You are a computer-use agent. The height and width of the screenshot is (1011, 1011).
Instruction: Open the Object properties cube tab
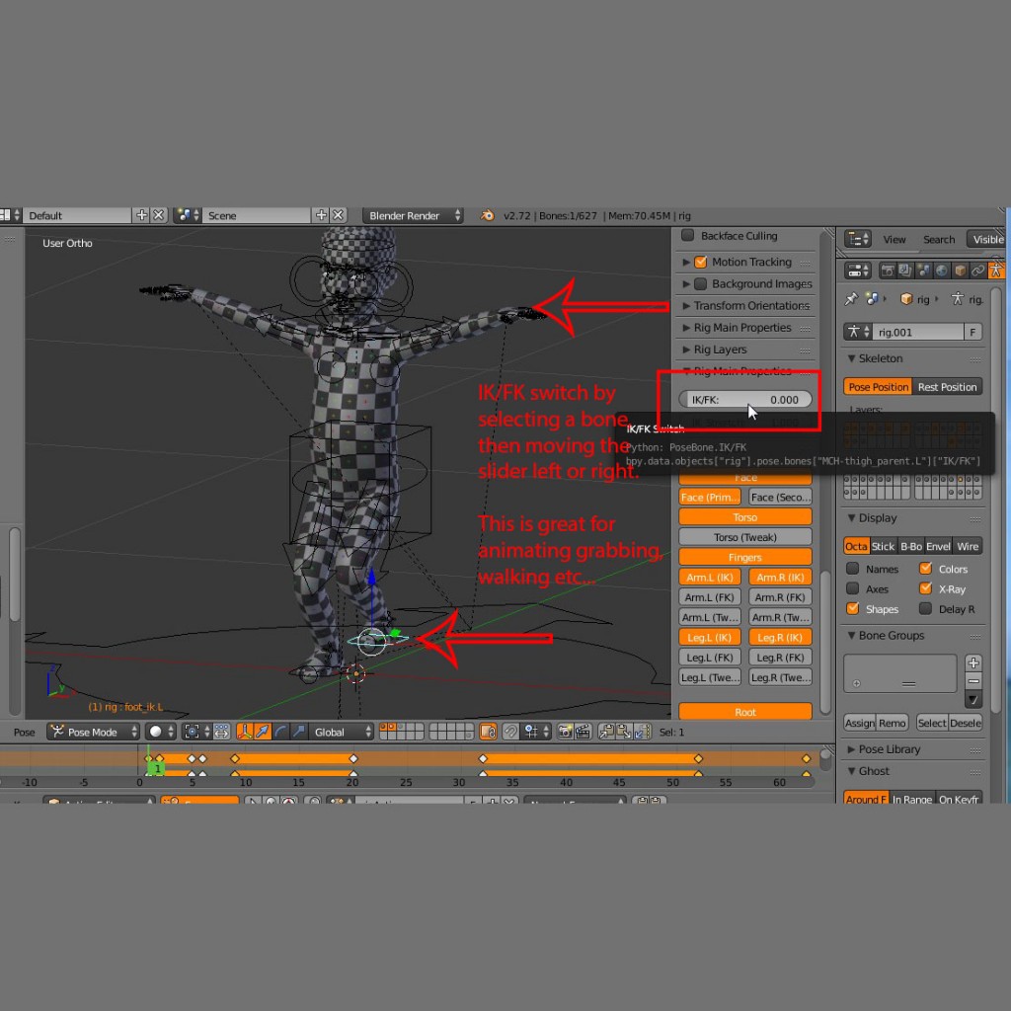pyautogui.click(x=959, y=271)
